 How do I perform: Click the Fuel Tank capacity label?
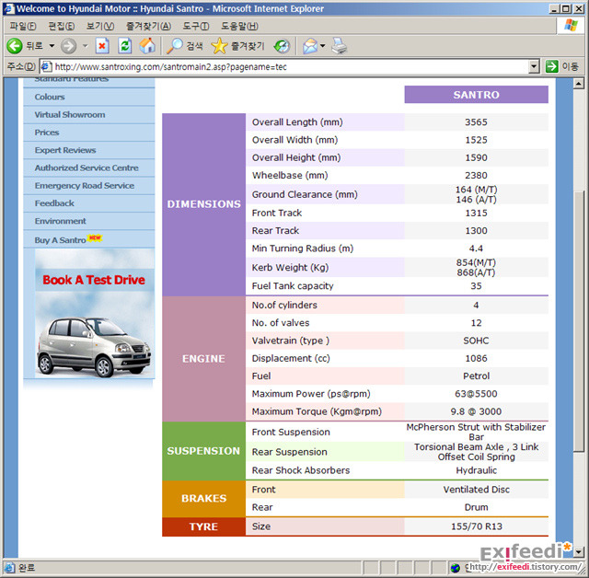click(293, 286)
